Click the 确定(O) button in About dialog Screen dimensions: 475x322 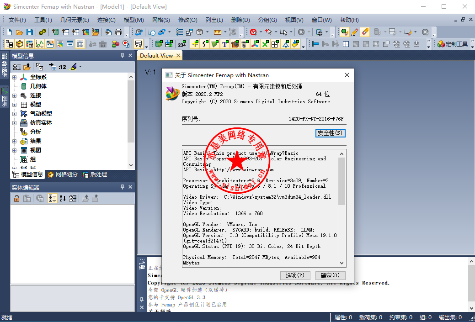coord(330,275)
